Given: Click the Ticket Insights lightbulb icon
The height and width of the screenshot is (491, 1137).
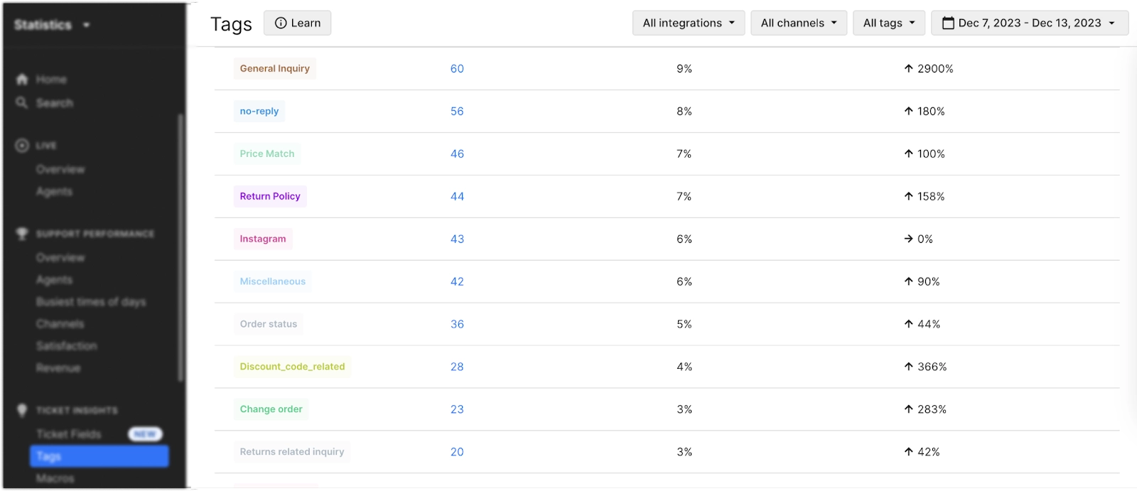Looking at the screenshot, I should coord(22,410).
